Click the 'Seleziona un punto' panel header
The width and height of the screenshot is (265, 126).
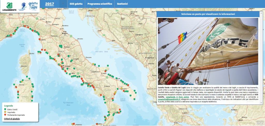click(x=208, y=14)
